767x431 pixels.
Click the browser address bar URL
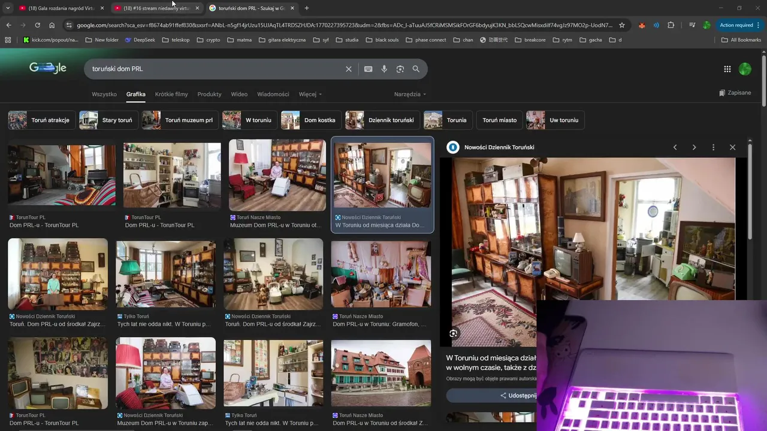point(345,25)
